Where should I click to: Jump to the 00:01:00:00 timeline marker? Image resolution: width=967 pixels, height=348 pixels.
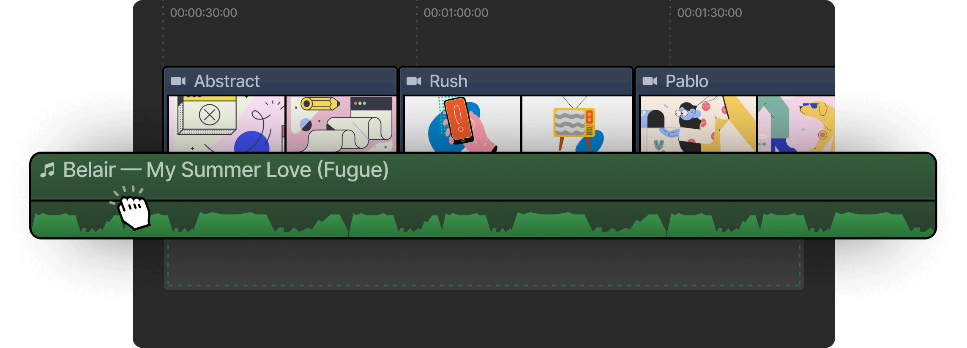click(x=456, y=13)
